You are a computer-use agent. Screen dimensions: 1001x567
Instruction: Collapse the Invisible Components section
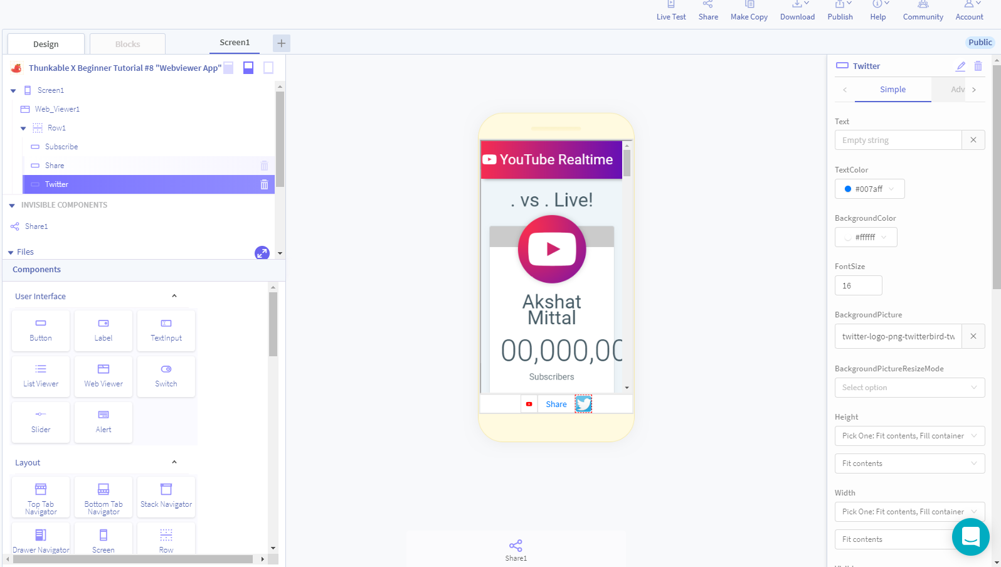[x=12, y=206]
